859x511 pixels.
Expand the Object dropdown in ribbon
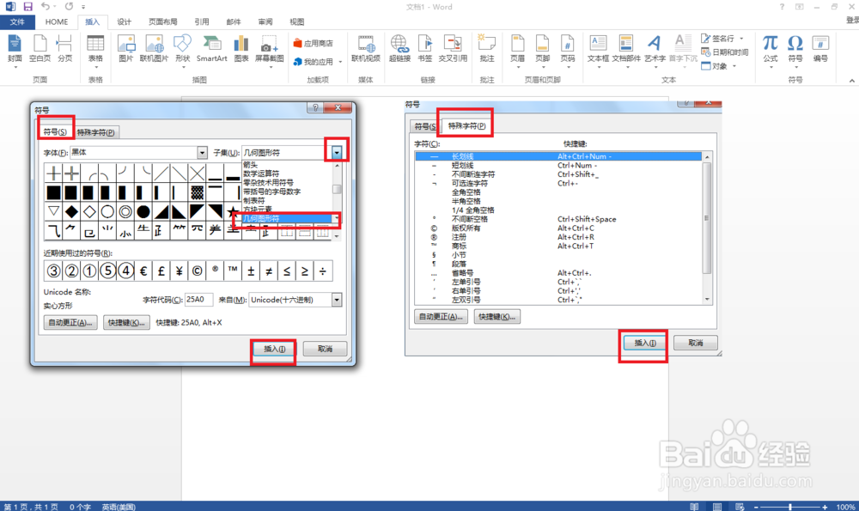734,66
